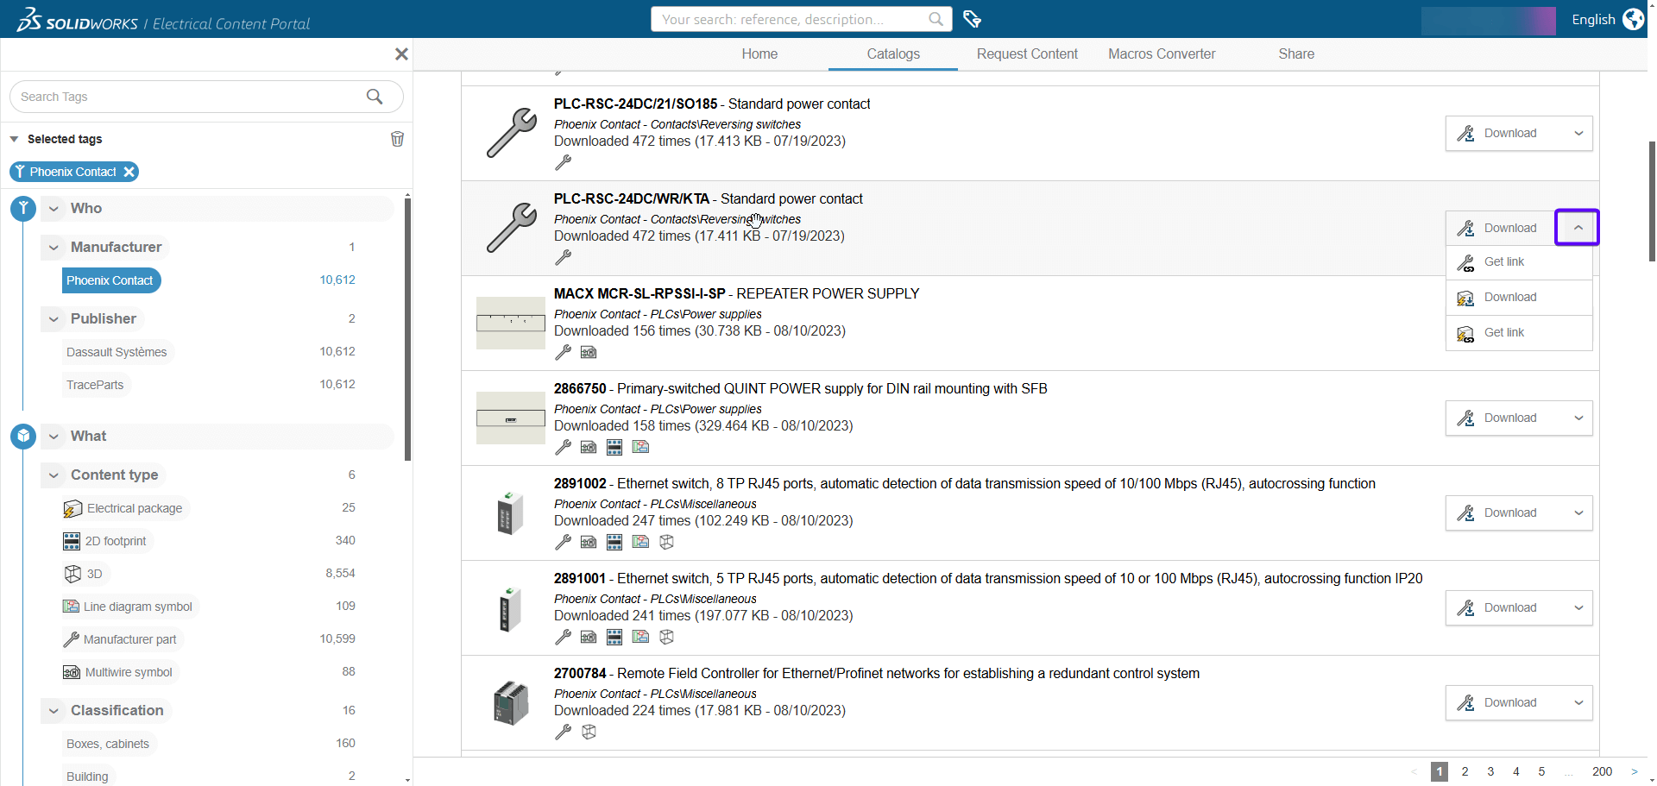Choose first Get link menu entry
This screenshot has width=1657, height=786.
[1519, 262]
